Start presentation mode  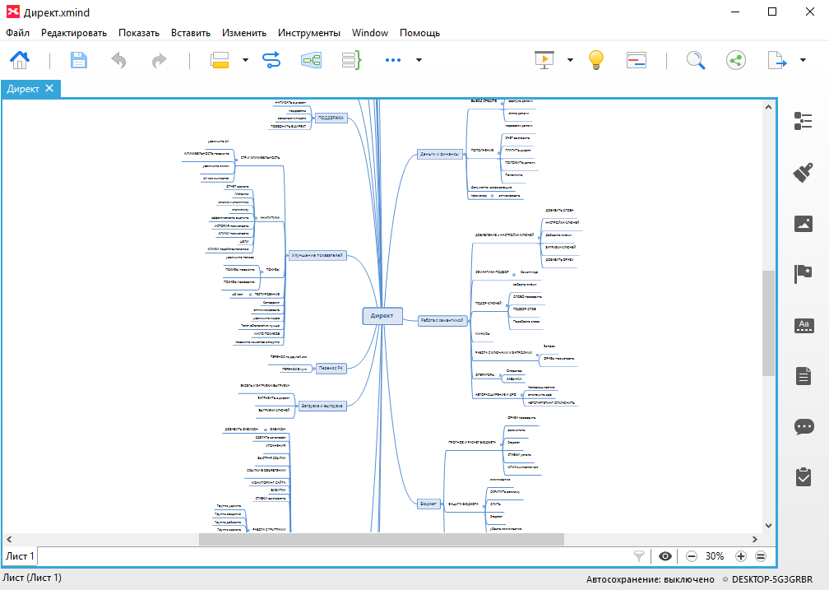tap(544, 60)
